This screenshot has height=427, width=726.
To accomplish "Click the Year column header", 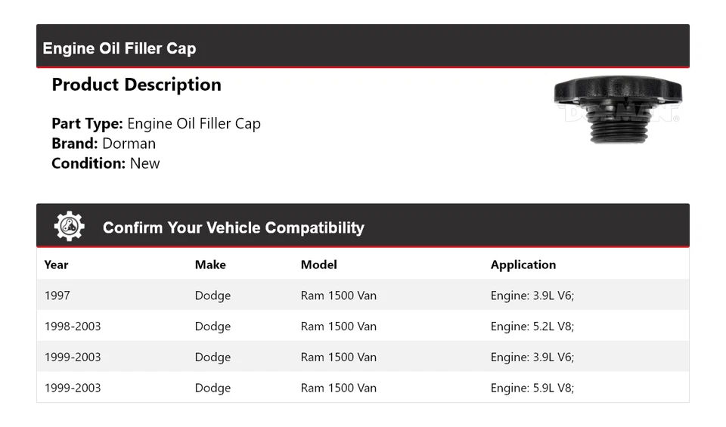I will click(56, 265).
